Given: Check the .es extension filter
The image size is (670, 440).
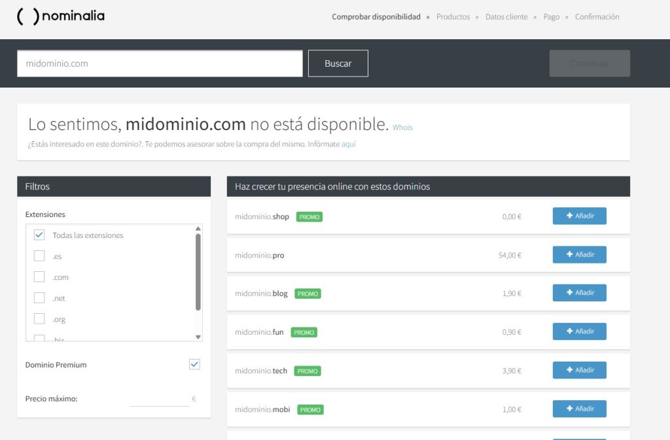Looking at the screenshot, I should click(x=39, y=256).
